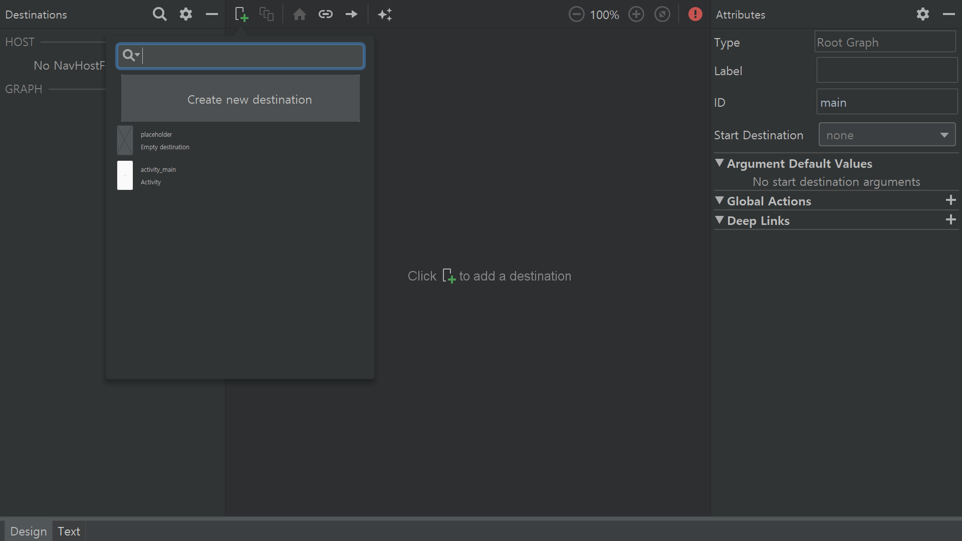Collapse the Deep Links section

[719, 220]
